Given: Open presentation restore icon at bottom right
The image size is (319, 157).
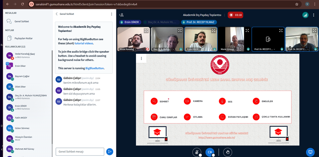Looking at the screenshot, I should tap(310, 152).
